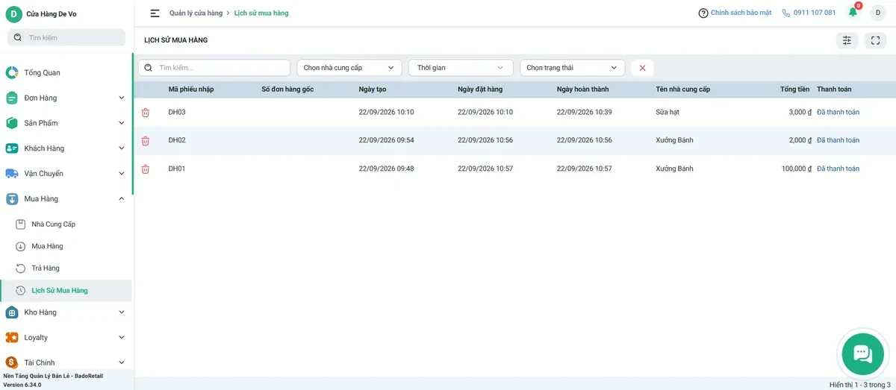Click DH02 created date 22/09/2026 09:54
The image size is (896, 390).
tap(386, 141)
